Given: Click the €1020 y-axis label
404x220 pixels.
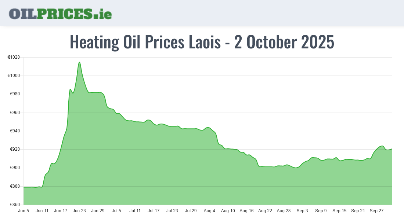Looking at the screenshot, I should pos(14,57).
